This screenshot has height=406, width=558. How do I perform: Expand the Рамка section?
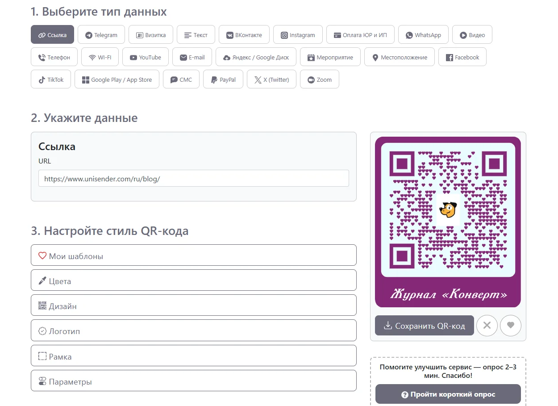click(x=194, y=356)
